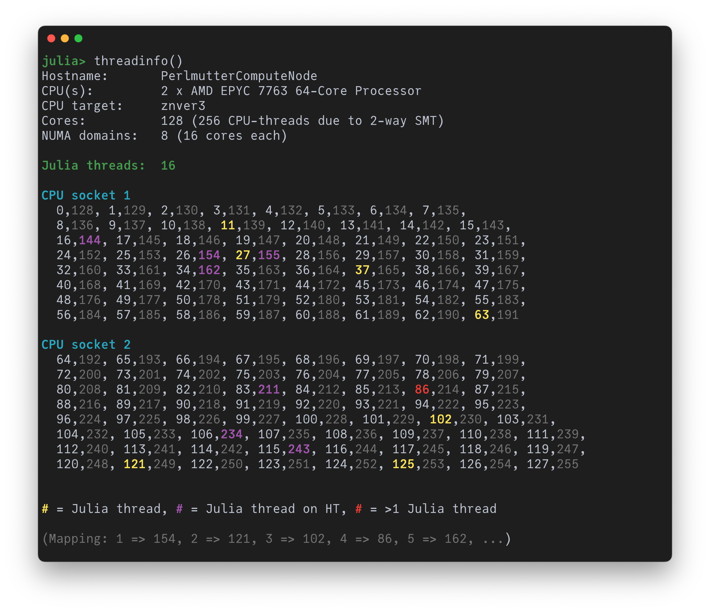The image size is (710, 612).
Task: Click CPU 7 in the first row
Action: click(x=426, y=211)
